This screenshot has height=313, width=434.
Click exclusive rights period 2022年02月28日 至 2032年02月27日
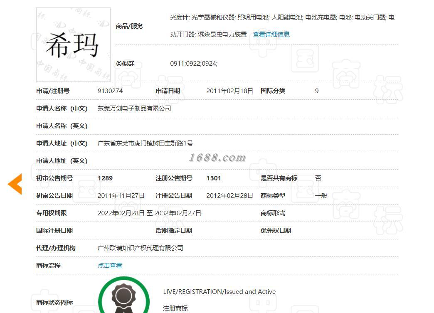click(x=149, y=213)
